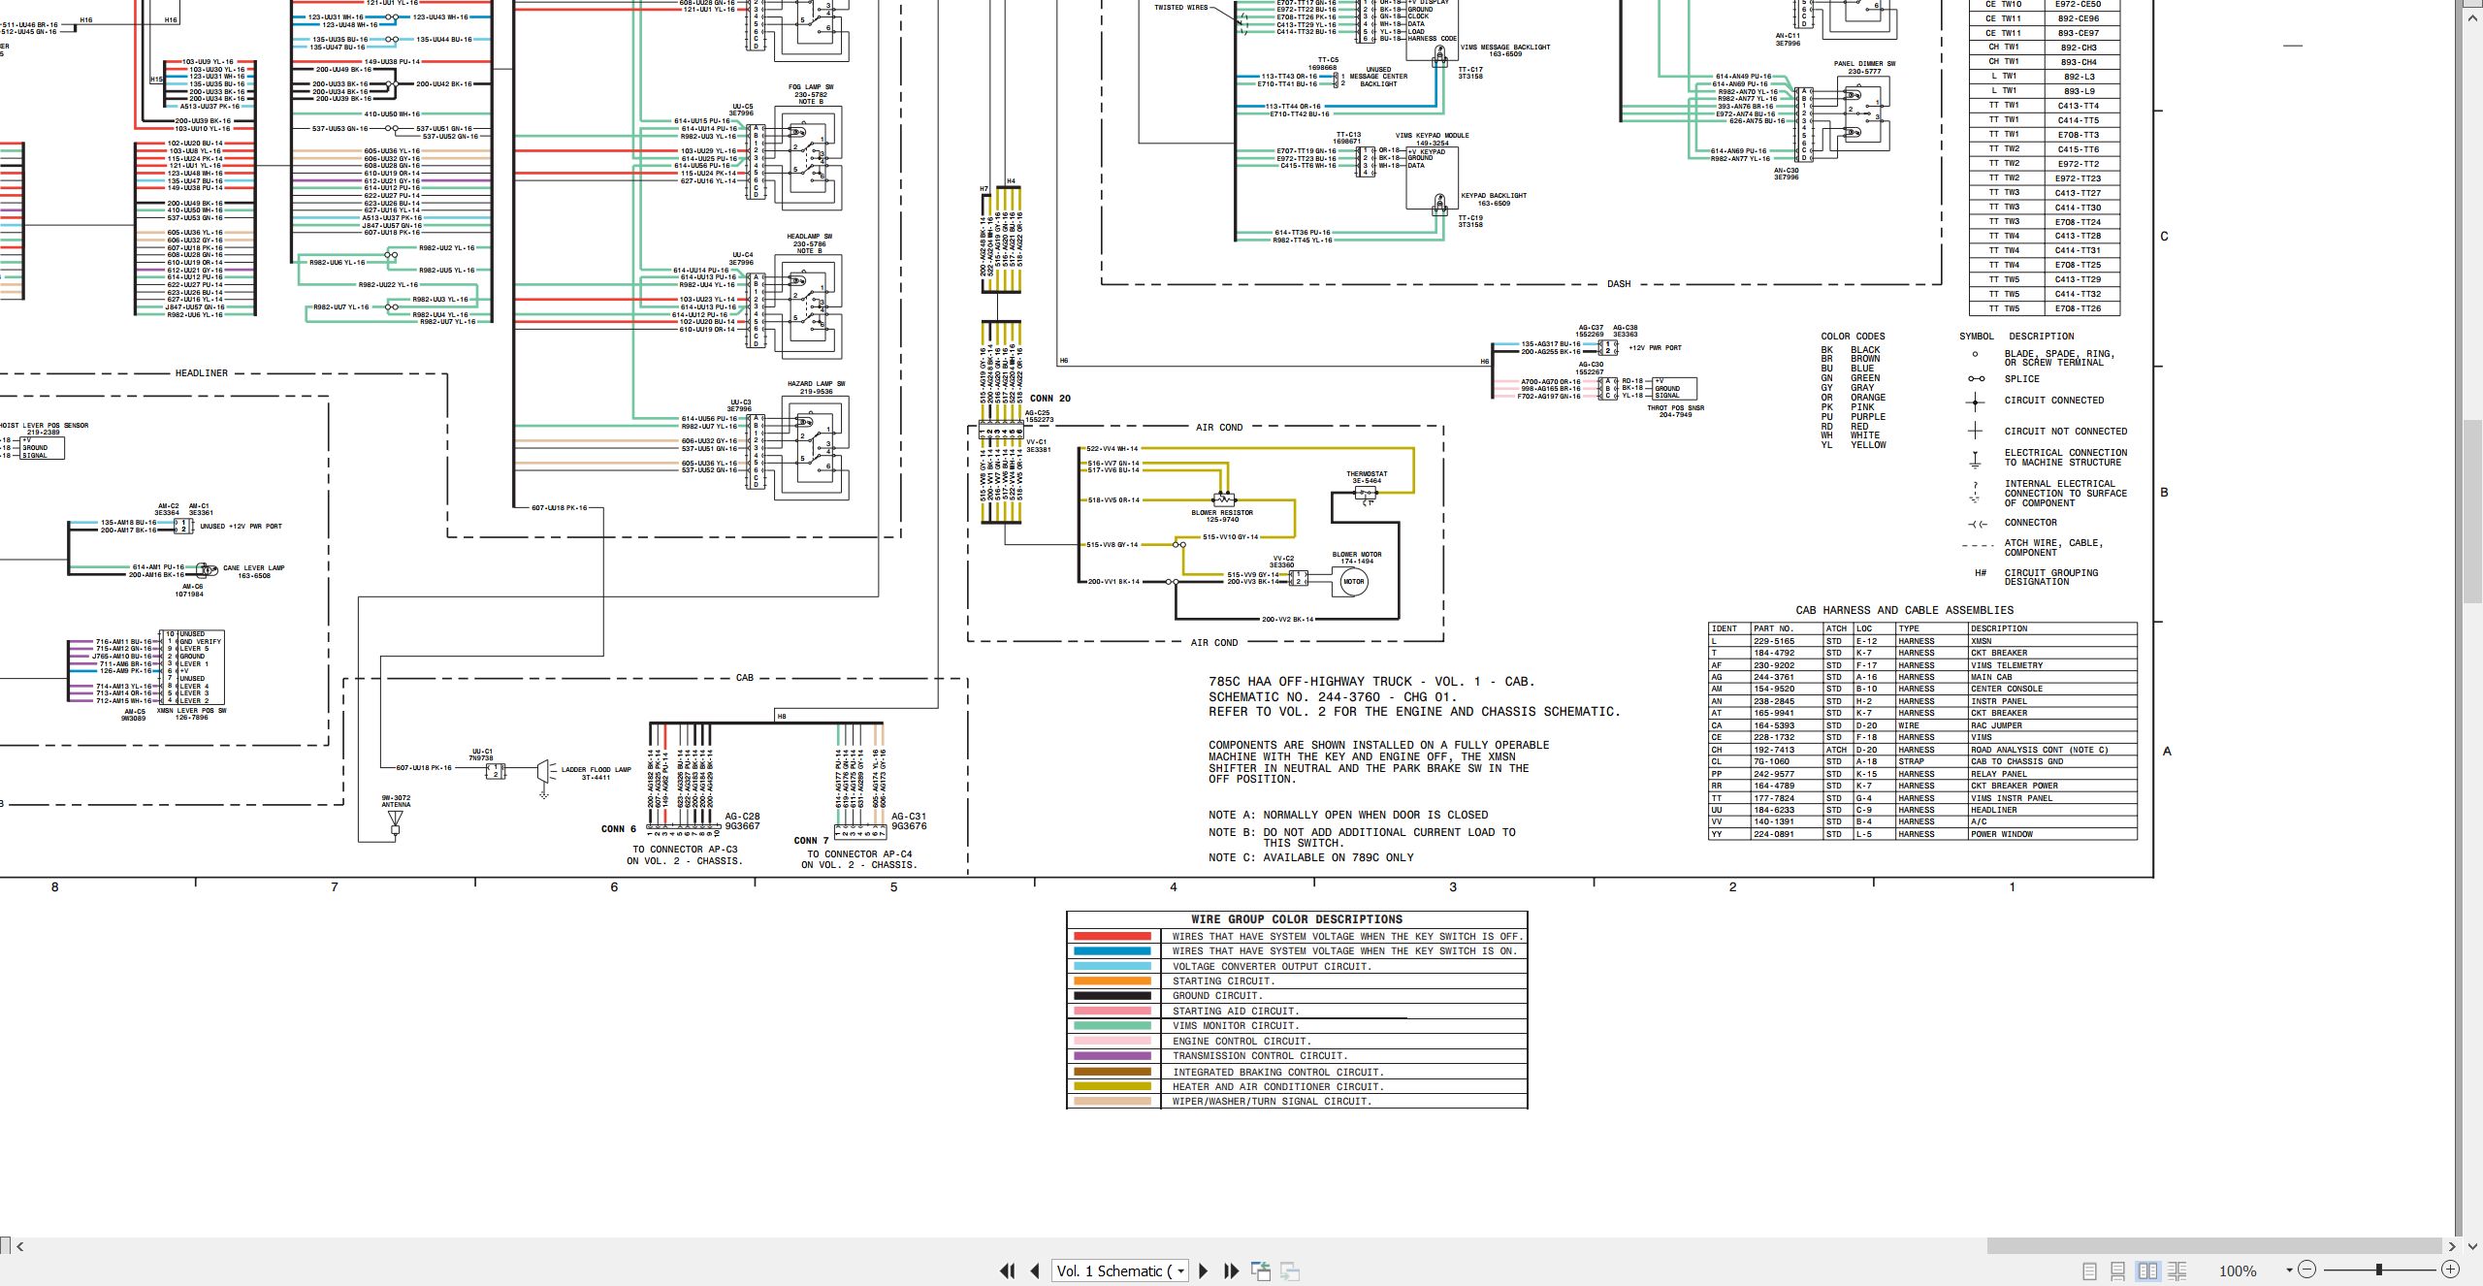2483x1286 pixels.
Task: Switch to single page view
Action: click(x=2090, y=1270)
